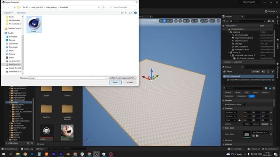Select the All filter in Details

[x=252, y=96]
